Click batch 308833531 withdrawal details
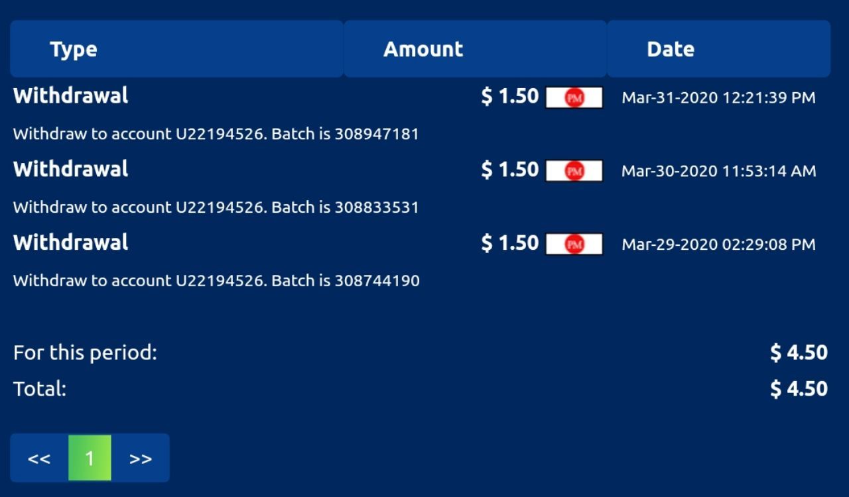Screen dimensions: 849x497 (x=216, y=207)
